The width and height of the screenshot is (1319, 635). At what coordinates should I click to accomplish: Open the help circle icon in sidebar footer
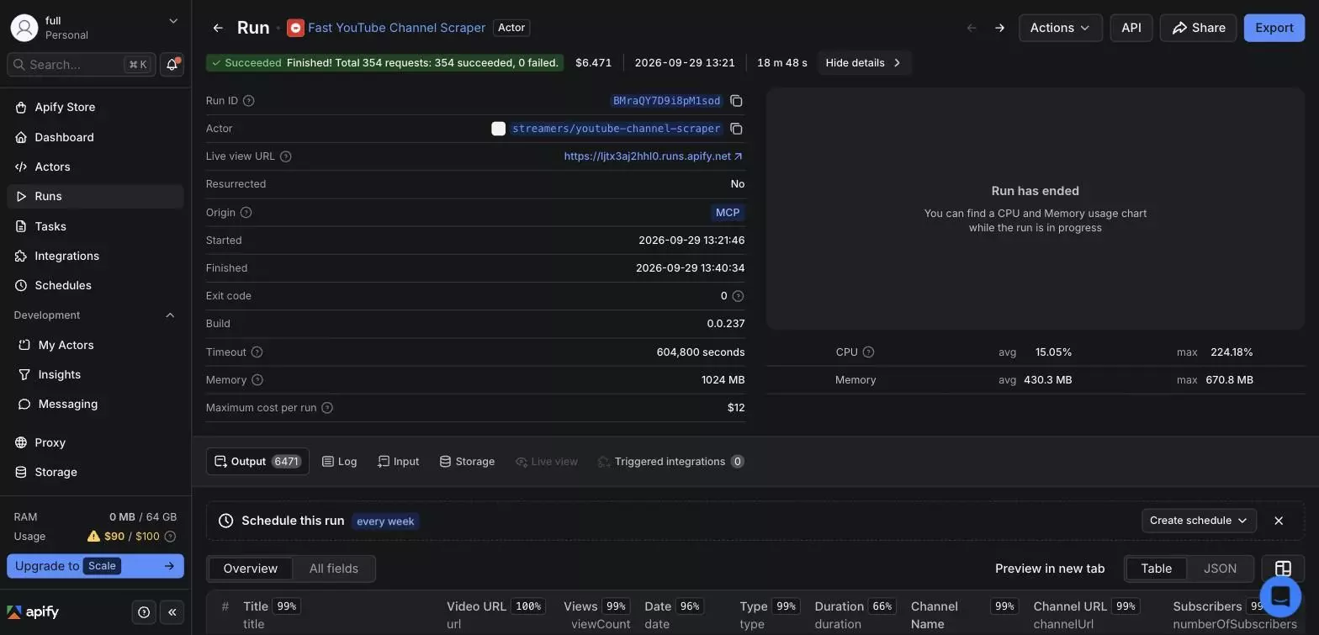(144, 612)
